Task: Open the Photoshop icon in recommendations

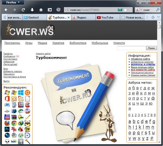Action: pos(7,129)
